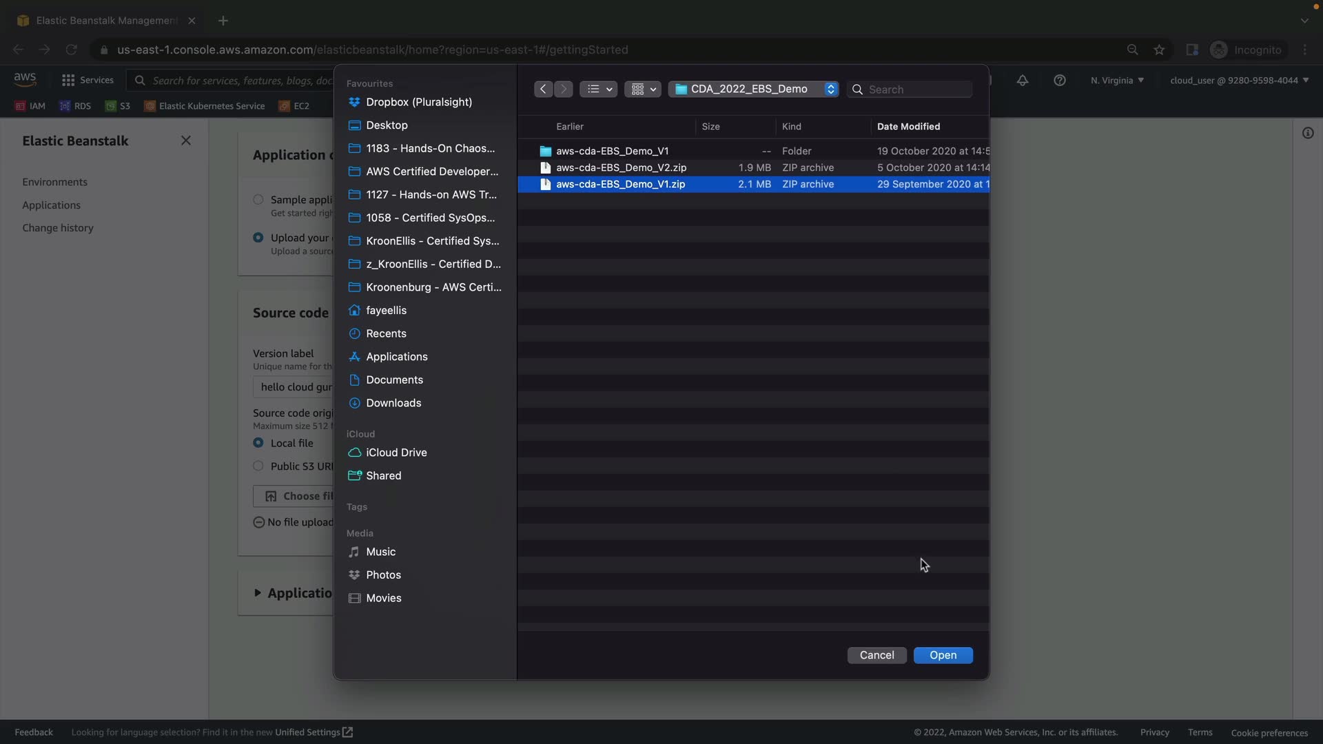Screen dimensions: 1323x744
Task: Select iCloud Drive in the sidebar
Action: [x=396, y=453]
